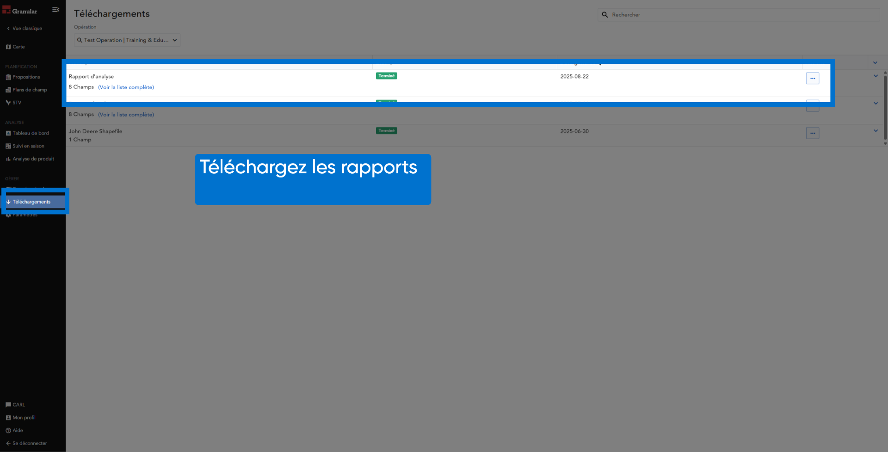Click the 2025-06-30 date cell

574,131
